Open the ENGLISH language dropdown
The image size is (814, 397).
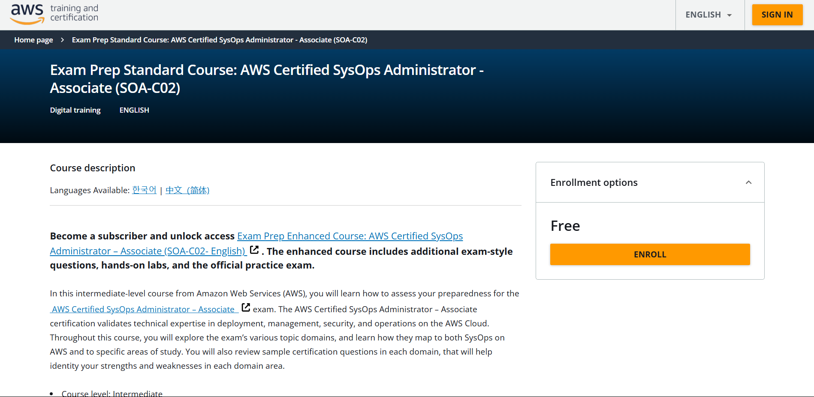tap(709, 15)
